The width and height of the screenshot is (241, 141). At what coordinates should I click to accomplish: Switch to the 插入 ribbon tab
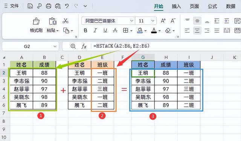176,6
